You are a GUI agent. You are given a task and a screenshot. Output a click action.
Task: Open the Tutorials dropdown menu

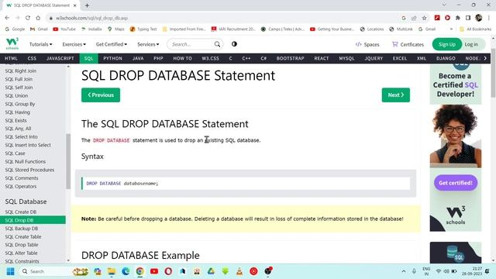(x=41, y=44)
